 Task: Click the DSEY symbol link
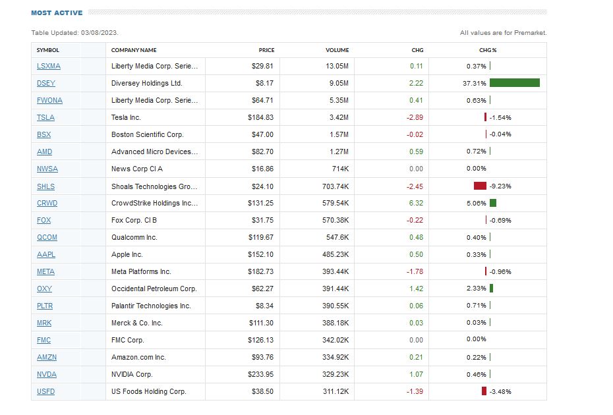point(46,83)
